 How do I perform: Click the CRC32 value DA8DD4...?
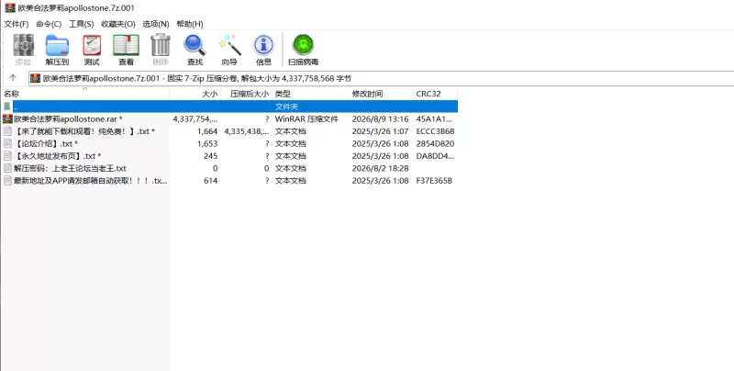coord(435,156)
